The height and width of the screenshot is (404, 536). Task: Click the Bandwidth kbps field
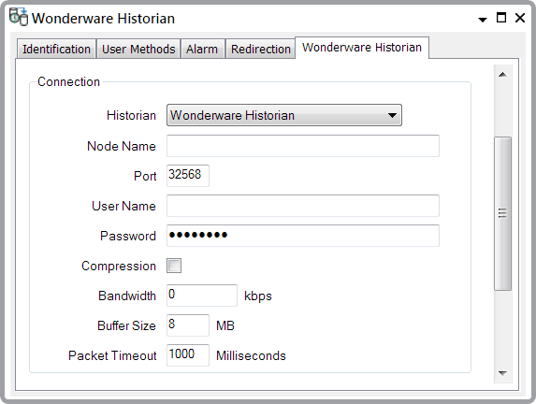[202, 296]
